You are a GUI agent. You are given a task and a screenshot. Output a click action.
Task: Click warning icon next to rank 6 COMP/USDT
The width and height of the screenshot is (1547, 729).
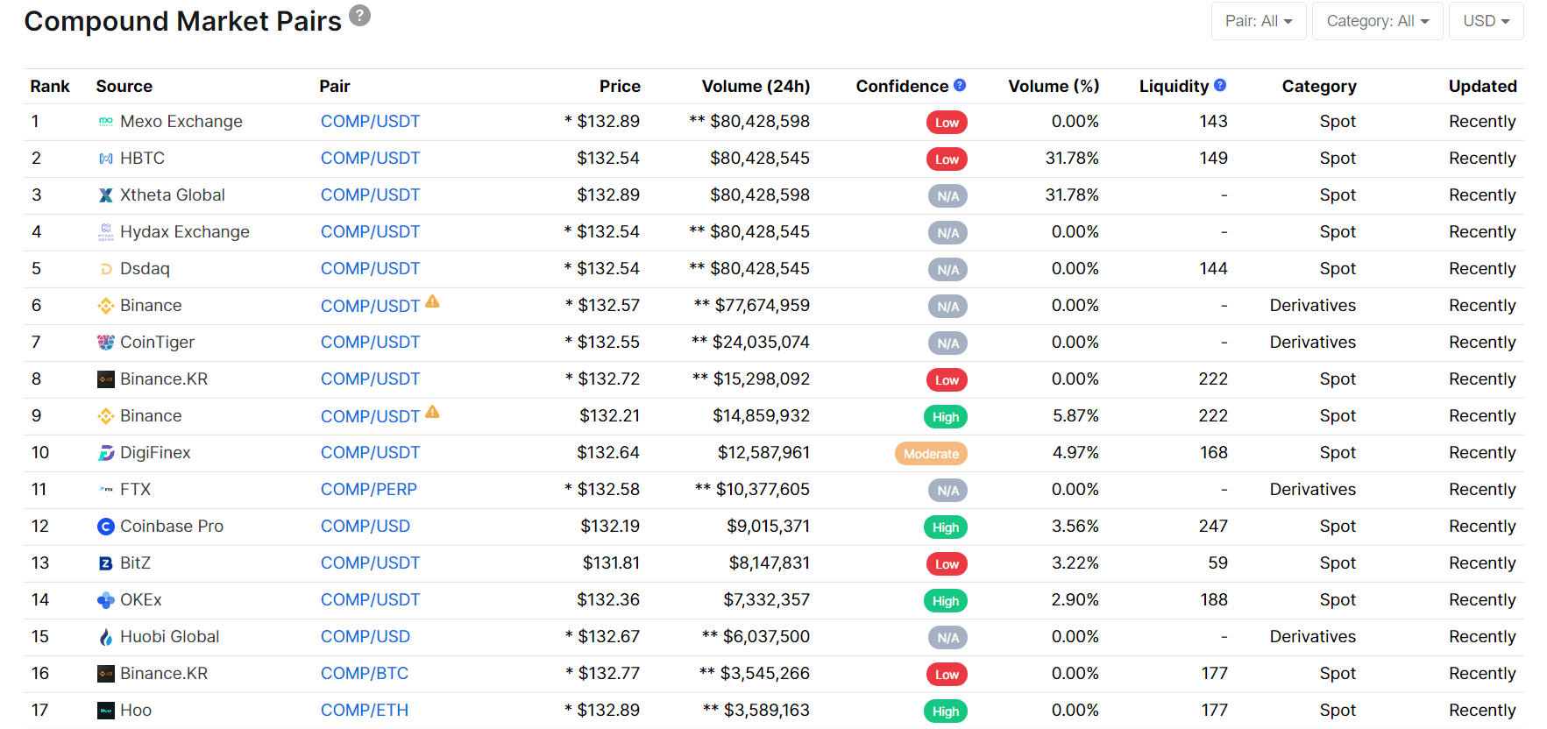click(x=432, y=301)
